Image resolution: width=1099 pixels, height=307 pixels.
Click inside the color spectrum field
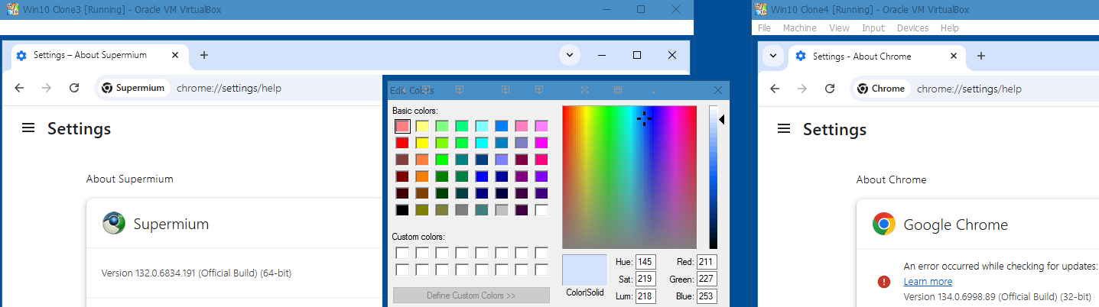629,177
